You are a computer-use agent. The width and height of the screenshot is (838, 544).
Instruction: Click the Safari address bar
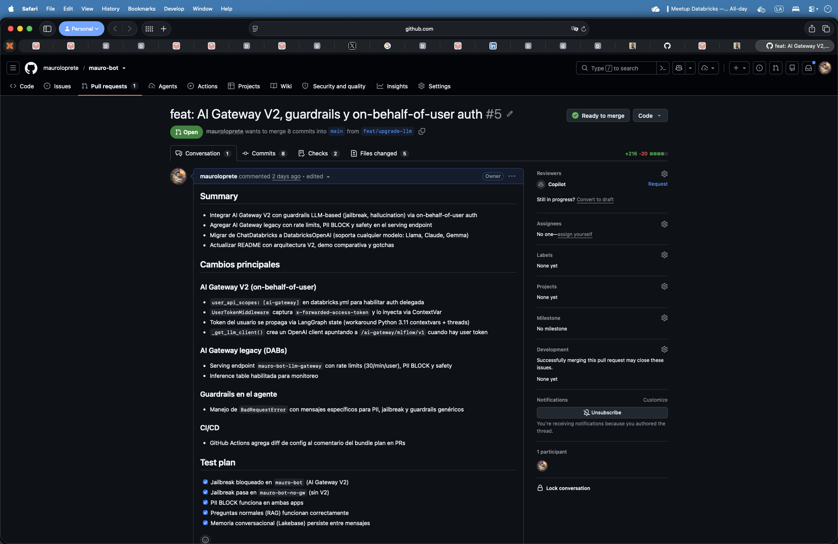(419, 29)
